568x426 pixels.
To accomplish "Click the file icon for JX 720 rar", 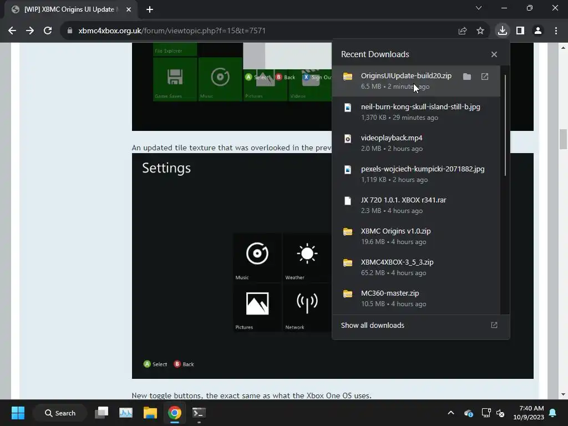I will point(348,201).
